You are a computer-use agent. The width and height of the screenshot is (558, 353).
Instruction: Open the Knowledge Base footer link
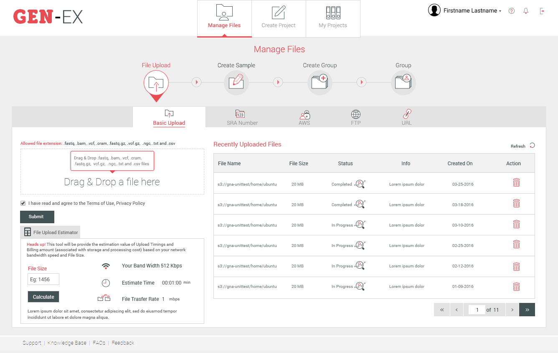[67, 343]
